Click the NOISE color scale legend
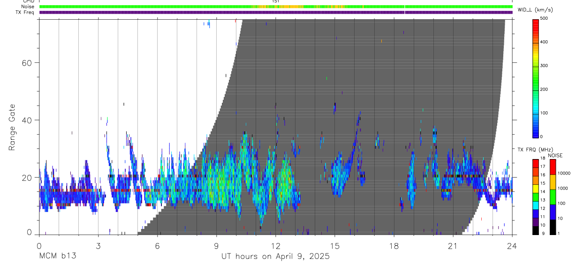 point(553,197)
